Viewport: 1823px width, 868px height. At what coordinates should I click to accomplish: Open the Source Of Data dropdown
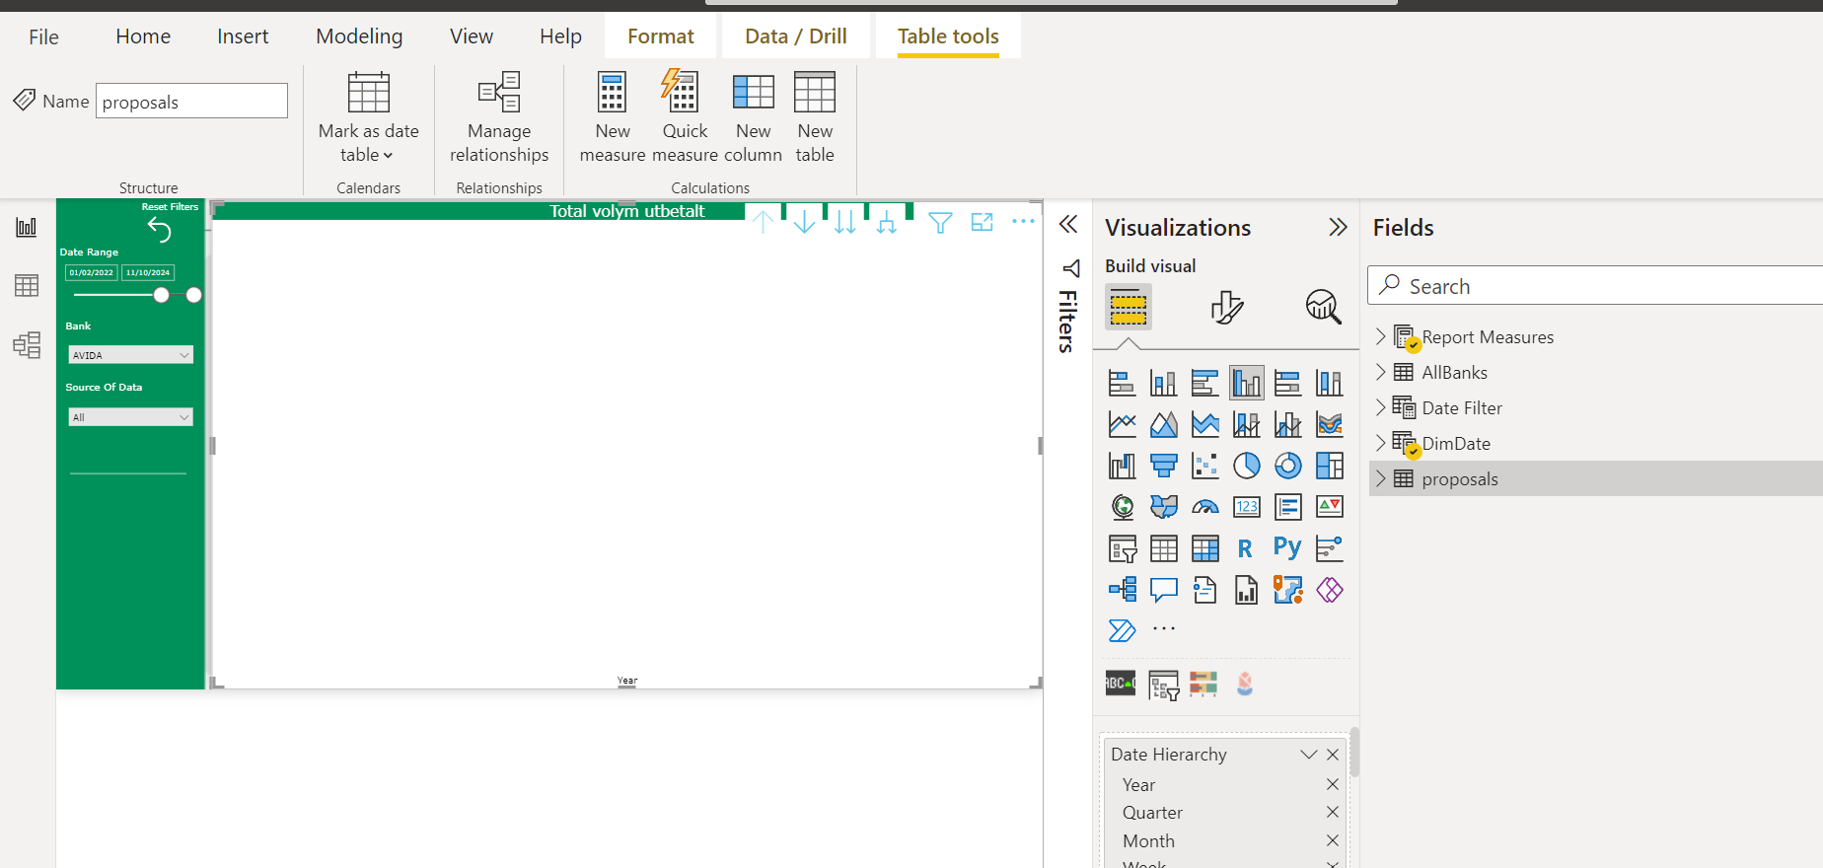[130, 417]
